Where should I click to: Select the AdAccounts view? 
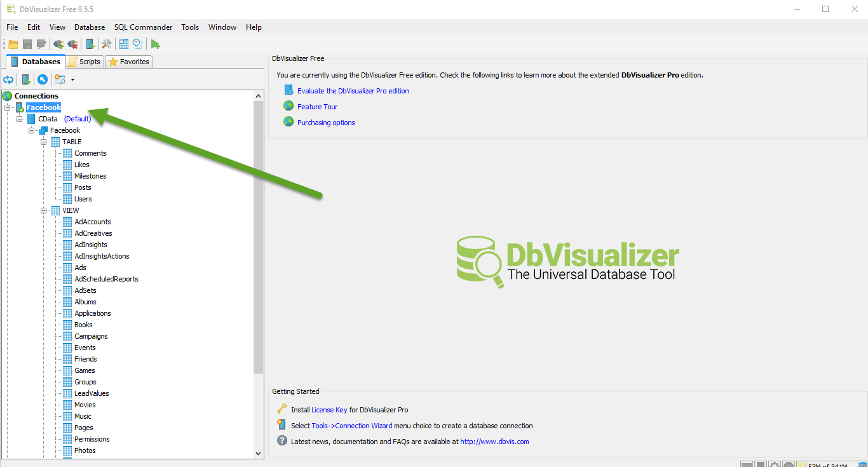tap(93, 222)
